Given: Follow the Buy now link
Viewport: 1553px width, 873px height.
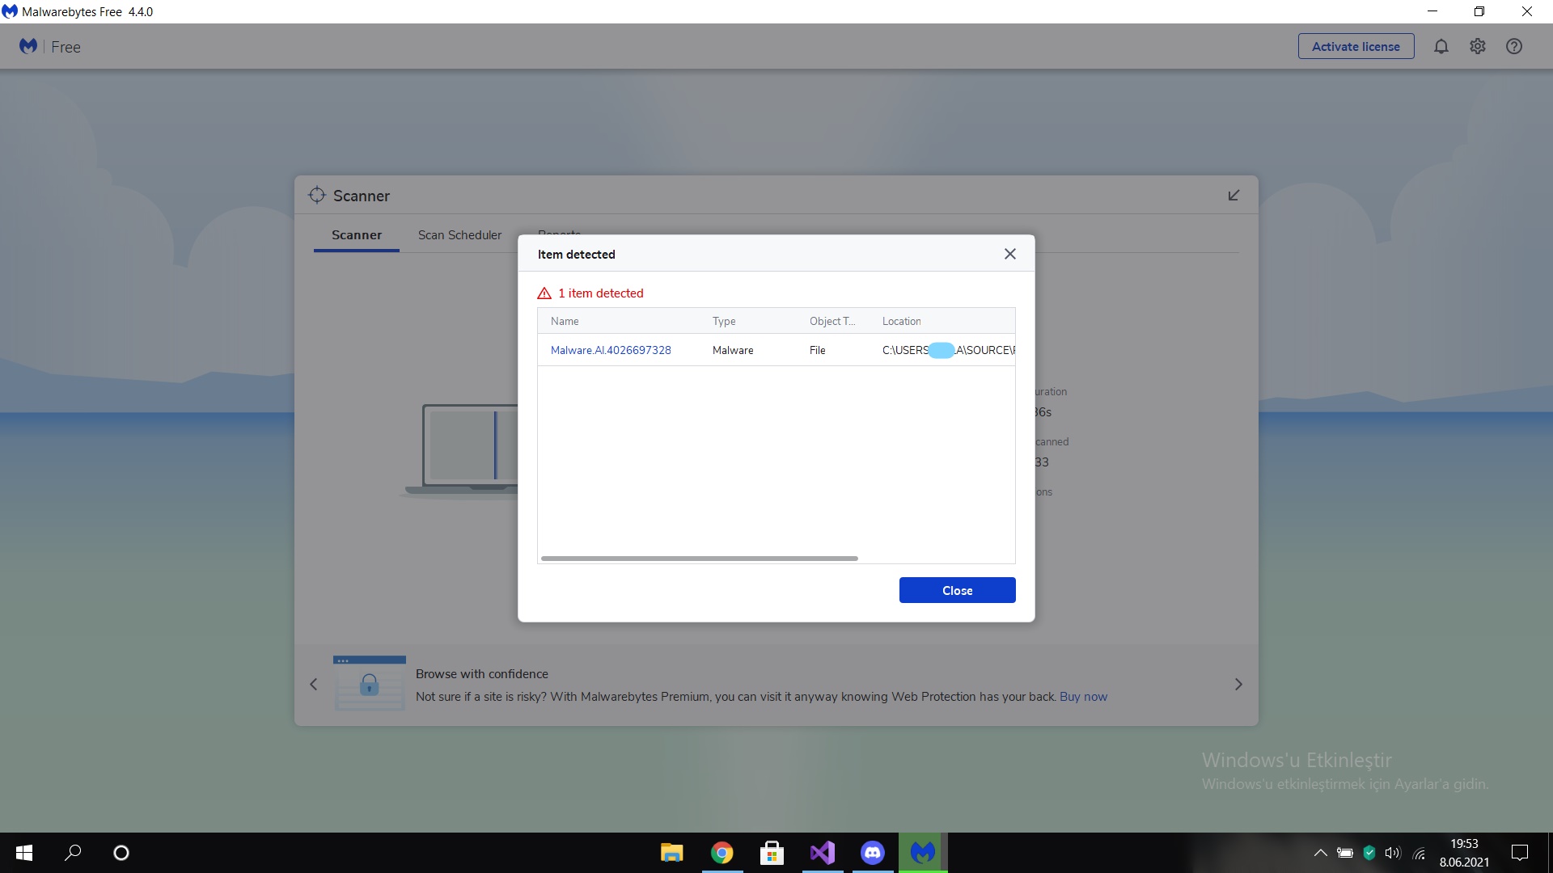Looking at the screenshot, I should (1083, 697).
